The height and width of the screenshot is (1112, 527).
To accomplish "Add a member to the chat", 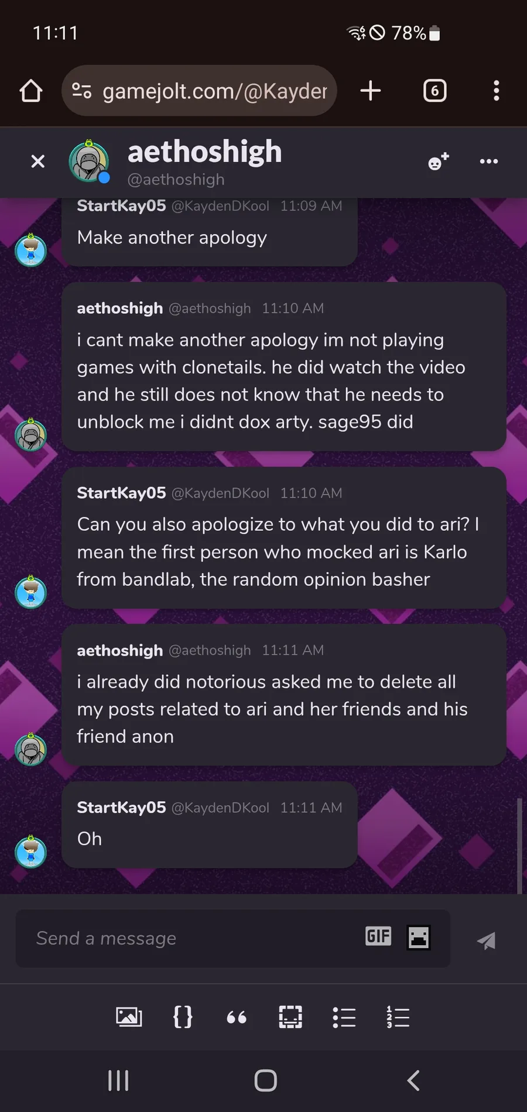I will pos(439,162).
